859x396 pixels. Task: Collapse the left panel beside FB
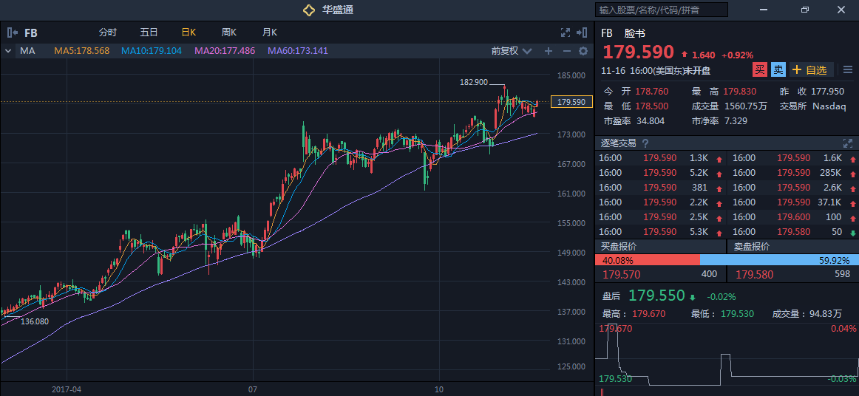tap(12, 33)
